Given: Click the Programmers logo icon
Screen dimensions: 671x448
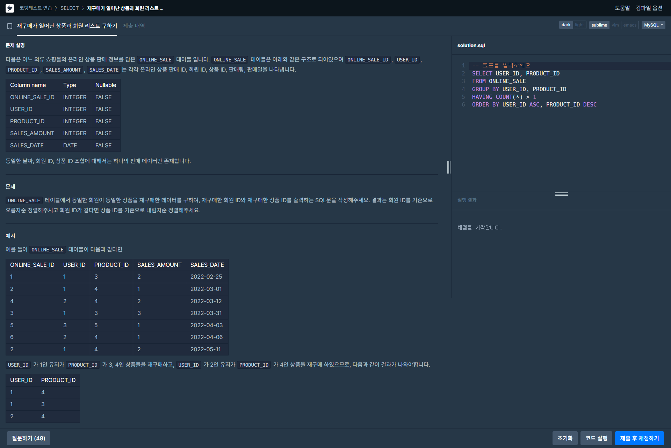Looking at the screenshot, I should point(10,8).
